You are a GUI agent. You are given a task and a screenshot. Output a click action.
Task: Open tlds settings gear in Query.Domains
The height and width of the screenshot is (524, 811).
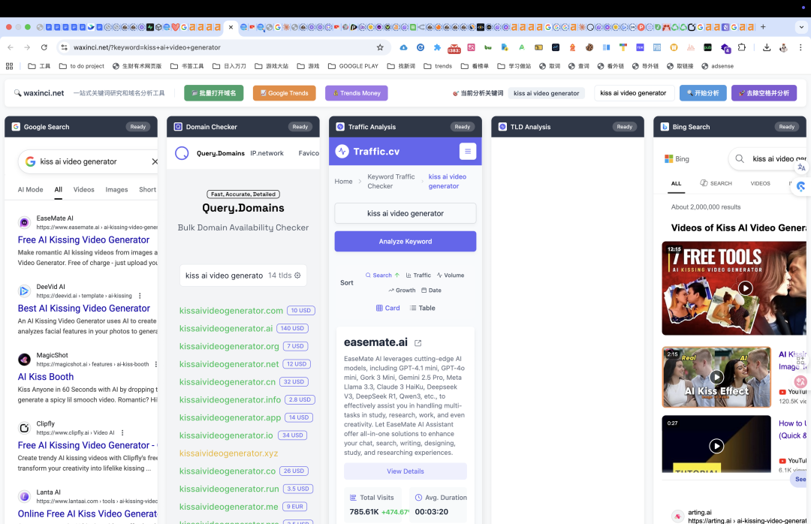click(297, 276)
